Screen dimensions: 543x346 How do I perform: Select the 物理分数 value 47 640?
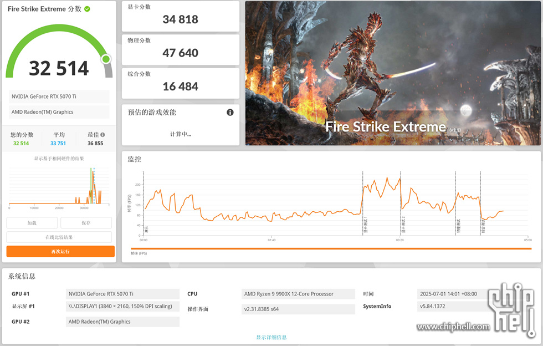pos(181,53)
